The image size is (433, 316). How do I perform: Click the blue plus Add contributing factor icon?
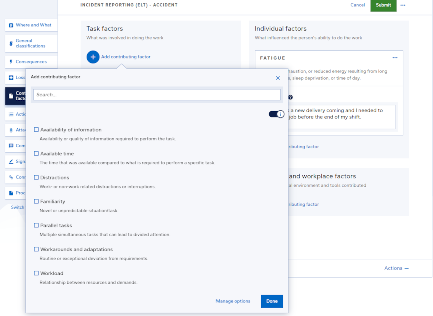93,57
